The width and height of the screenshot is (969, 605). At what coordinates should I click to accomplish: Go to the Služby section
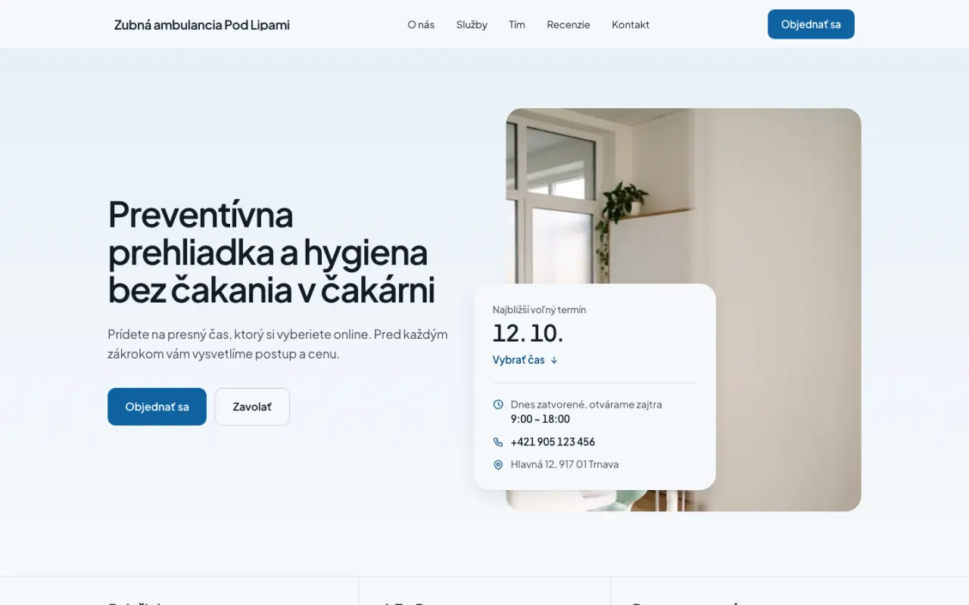point(472,24)
